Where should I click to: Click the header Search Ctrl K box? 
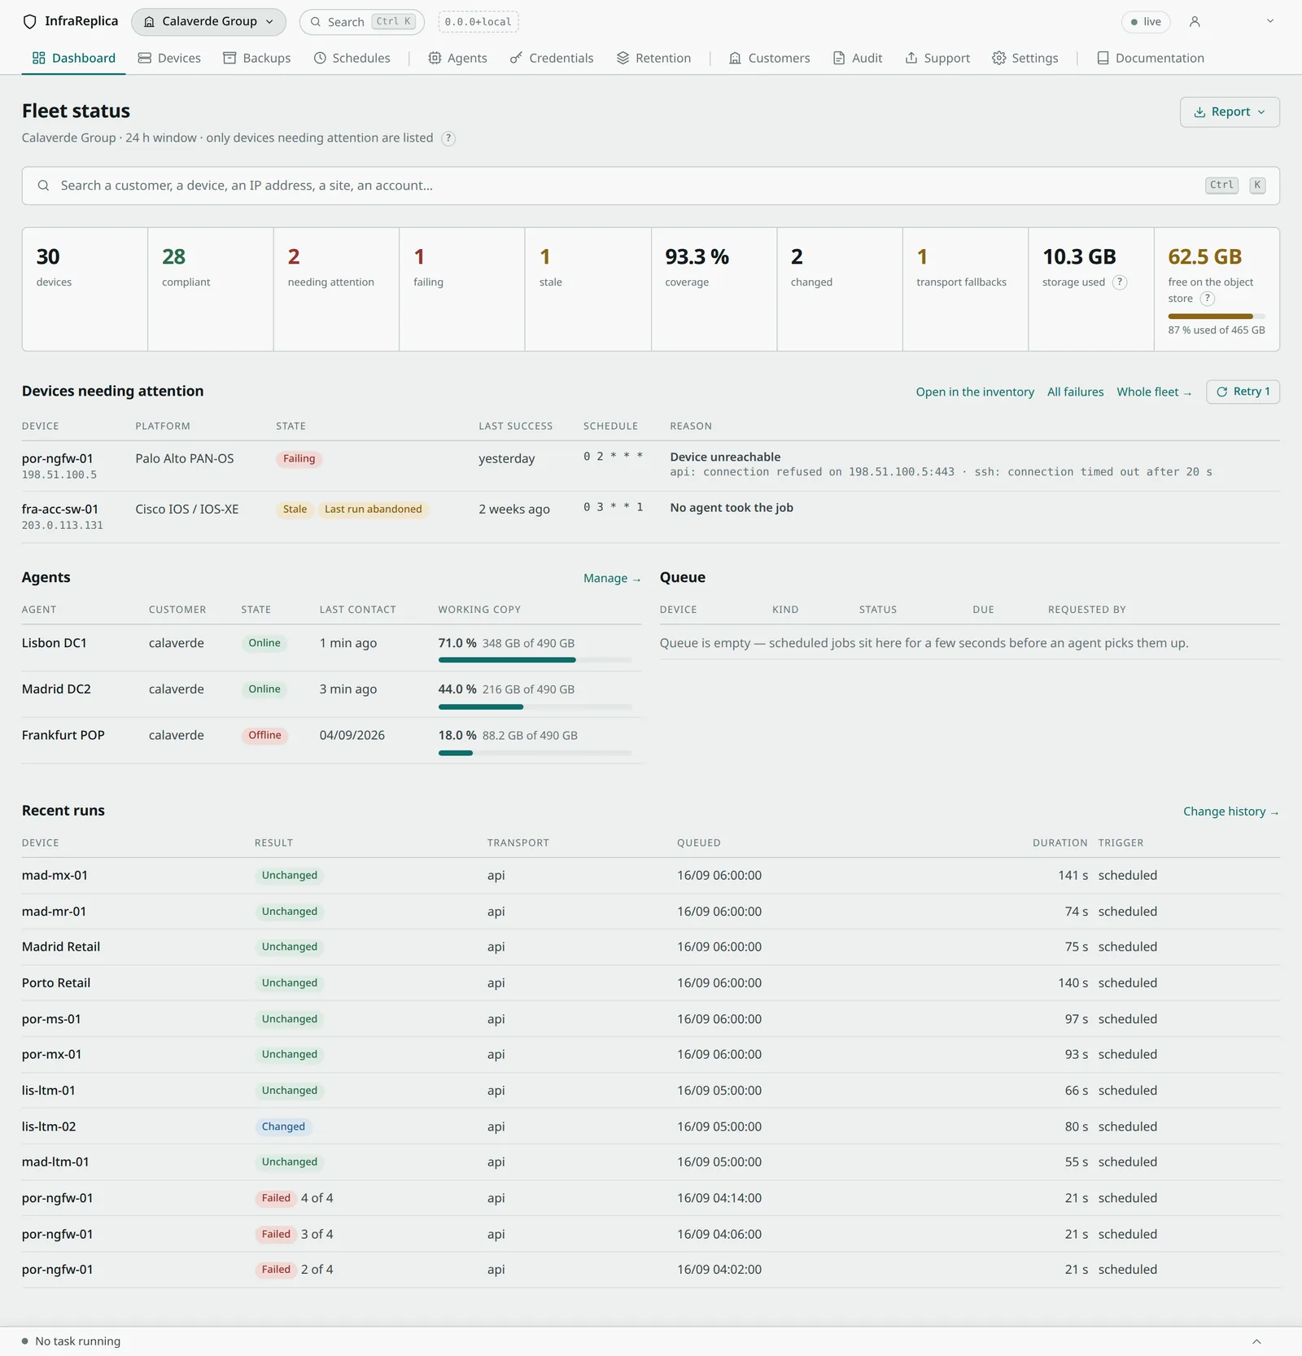click(x=362, y=22)
